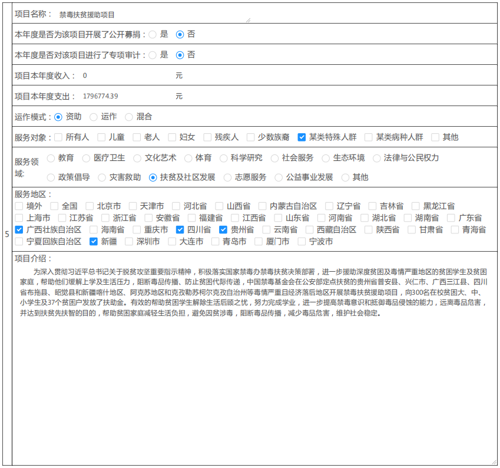Select 混合 operation mode radio button
This screenshot has height=468, width=500.
pos(129,117)
